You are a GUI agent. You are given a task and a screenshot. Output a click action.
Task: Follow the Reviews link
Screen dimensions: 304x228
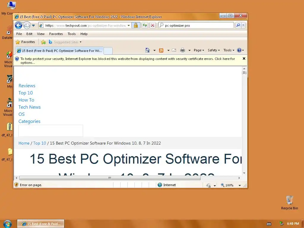pyautogui.click(x=27, y=86)
